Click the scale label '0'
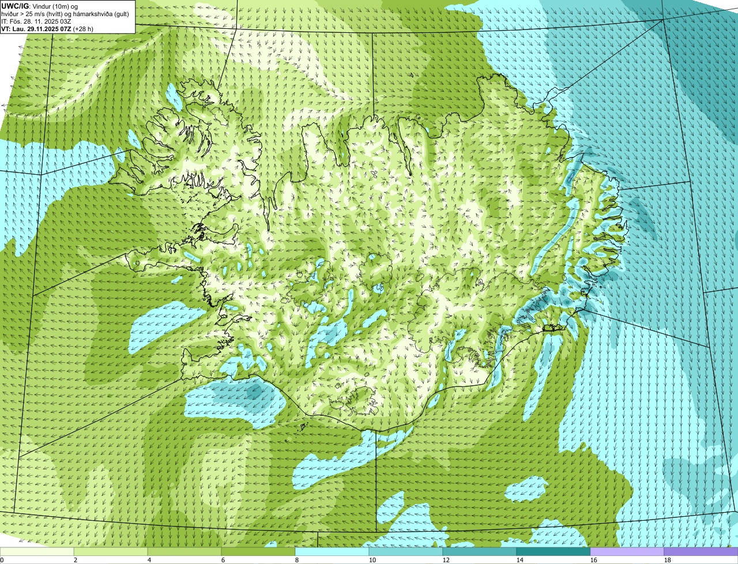738x564 pixels. pyautogui.click(x=2, y=560)
